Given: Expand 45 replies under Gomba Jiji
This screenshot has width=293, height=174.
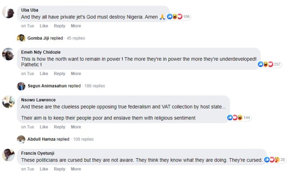Looking at the screenshot, I should click(x=76, y=38).
